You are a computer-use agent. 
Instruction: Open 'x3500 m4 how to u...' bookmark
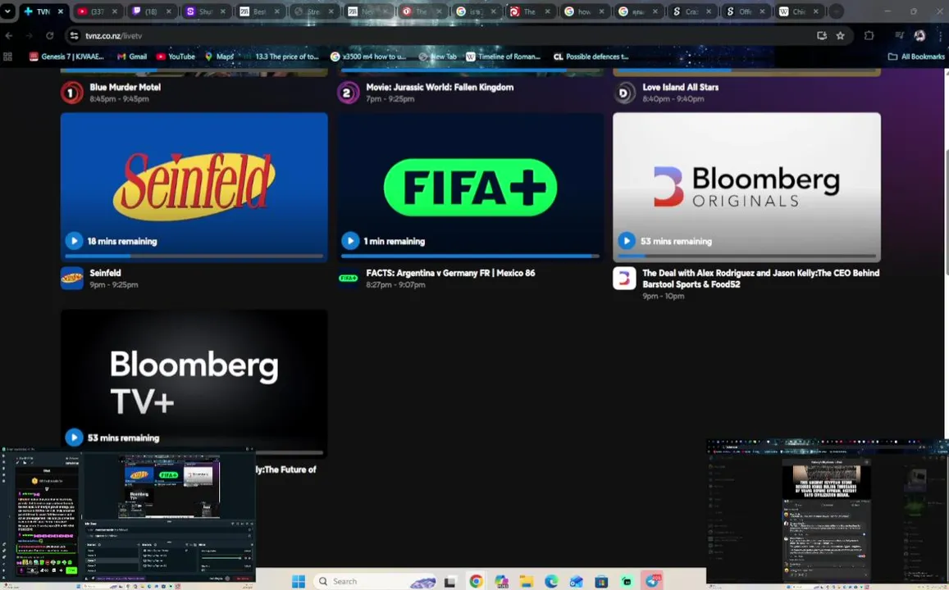(368, 57)
